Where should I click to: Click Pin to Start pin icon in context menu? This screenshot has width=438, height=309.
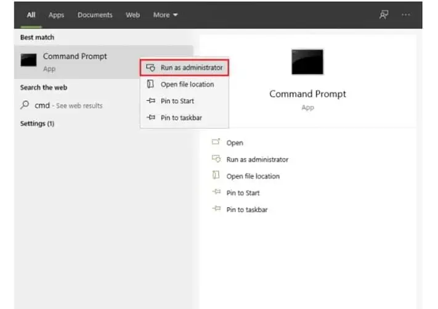tap(151, 101)
